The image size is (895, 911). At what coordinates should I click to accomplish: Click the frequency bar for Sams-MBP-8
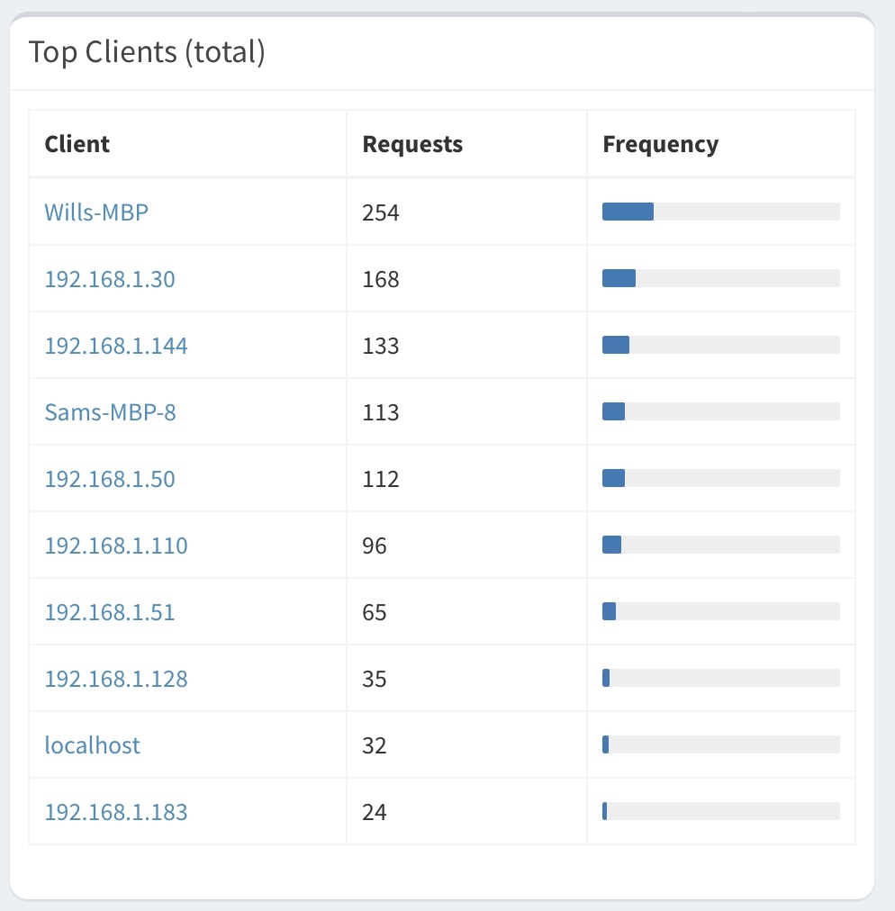[x=721, y=411]
